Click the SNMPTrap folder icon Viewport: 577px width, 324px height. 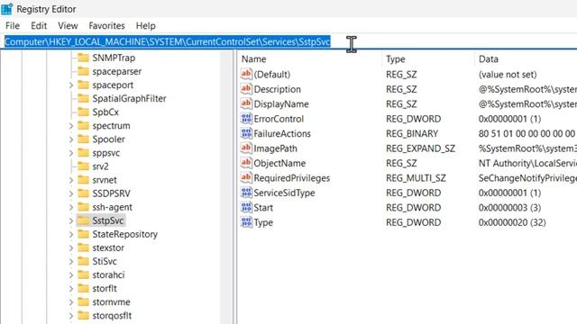83,58
